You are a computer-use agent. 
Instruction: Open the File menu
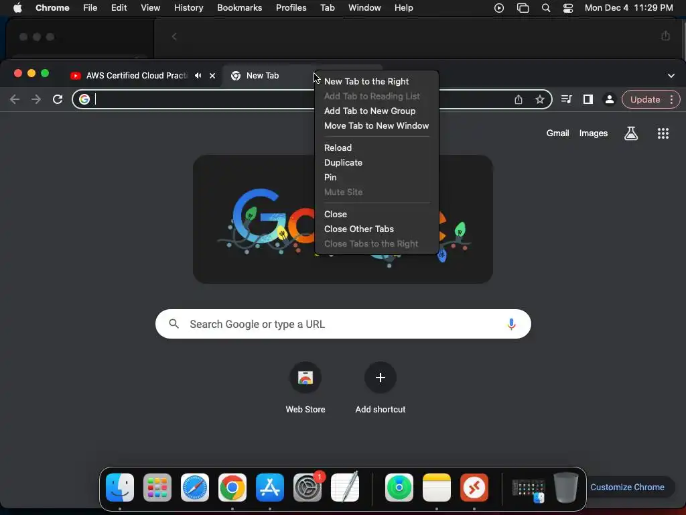[x=90, y=8]
